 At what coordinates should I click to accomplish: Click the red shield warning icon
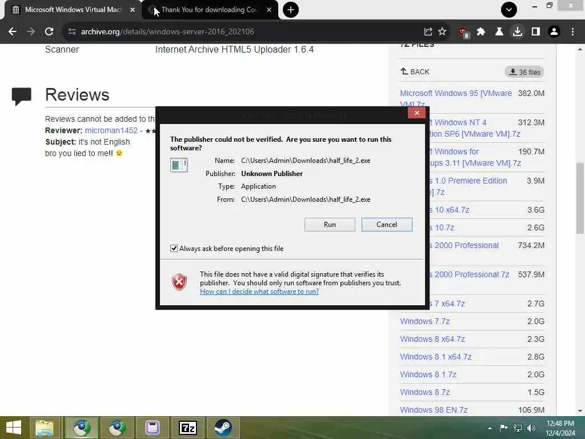179,282
